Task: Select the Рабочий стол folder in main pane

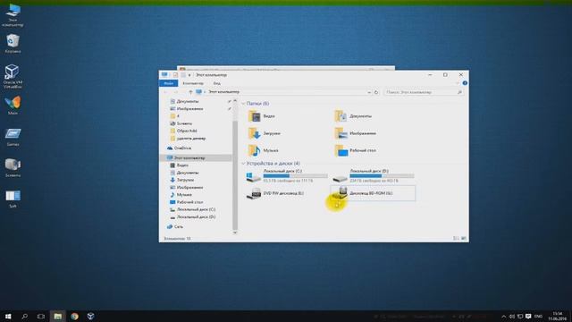Action: 355,150
